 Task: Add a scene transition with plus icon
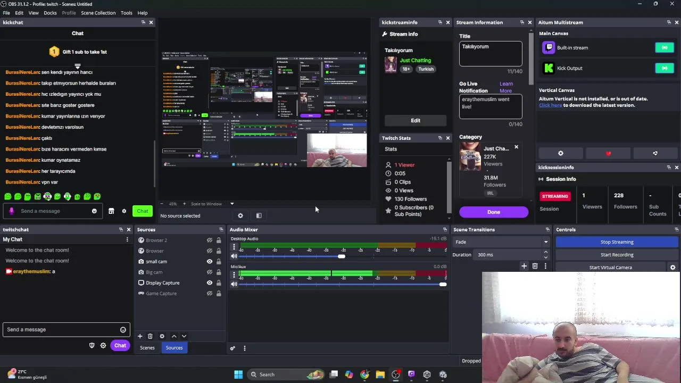pyautogui.click(x=524, y=266)
